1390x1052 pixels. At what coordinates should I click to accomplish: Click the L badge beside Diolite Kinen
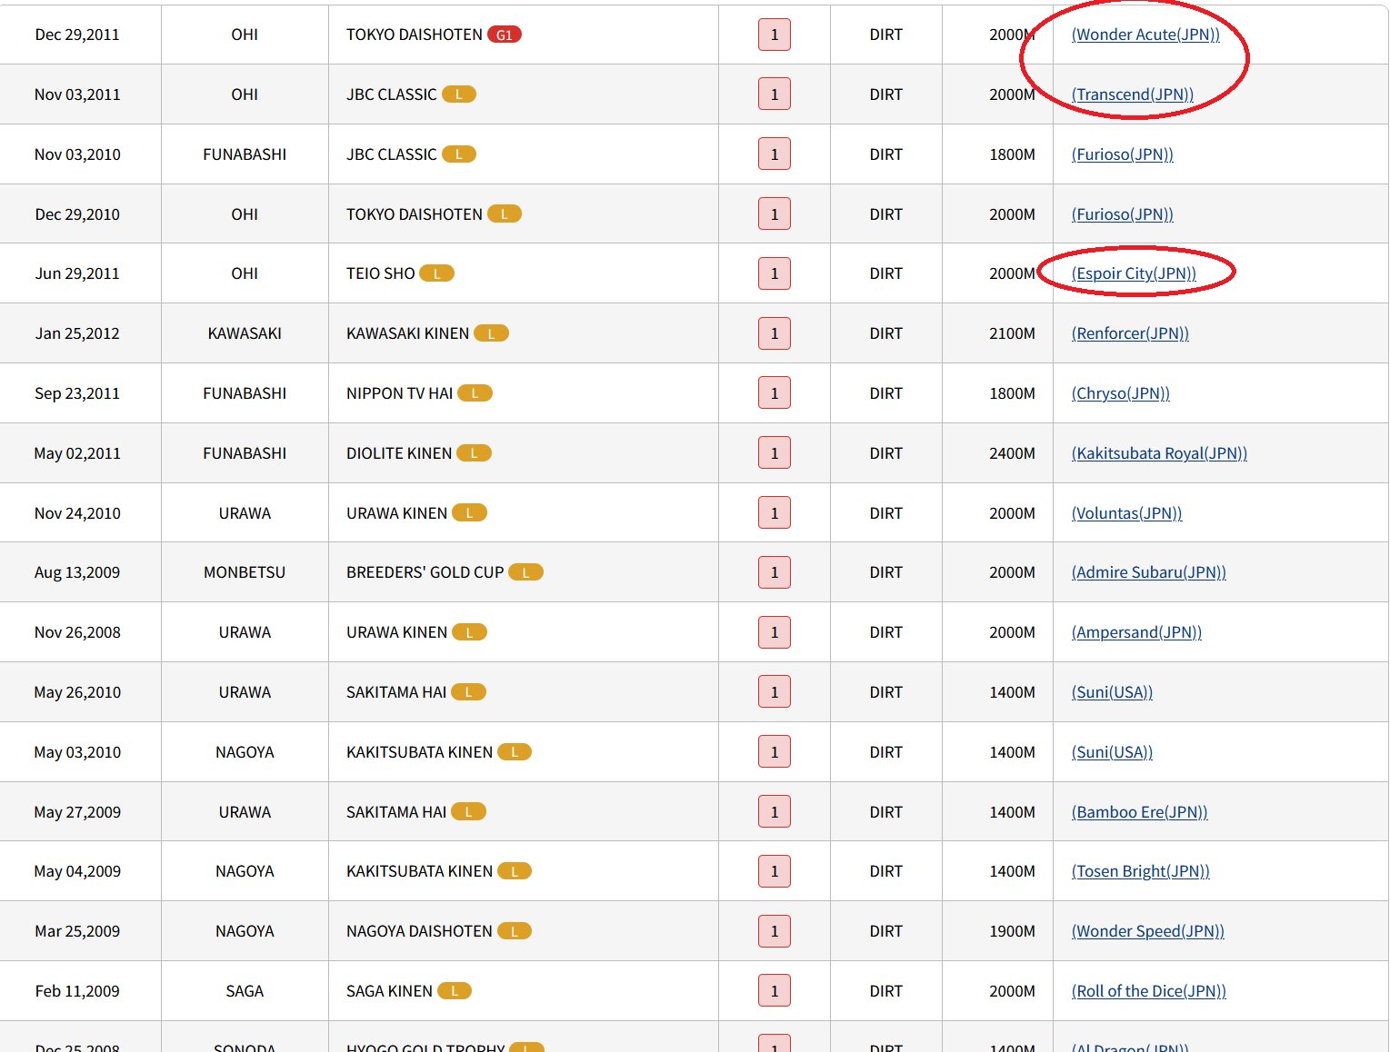point(474,453)
